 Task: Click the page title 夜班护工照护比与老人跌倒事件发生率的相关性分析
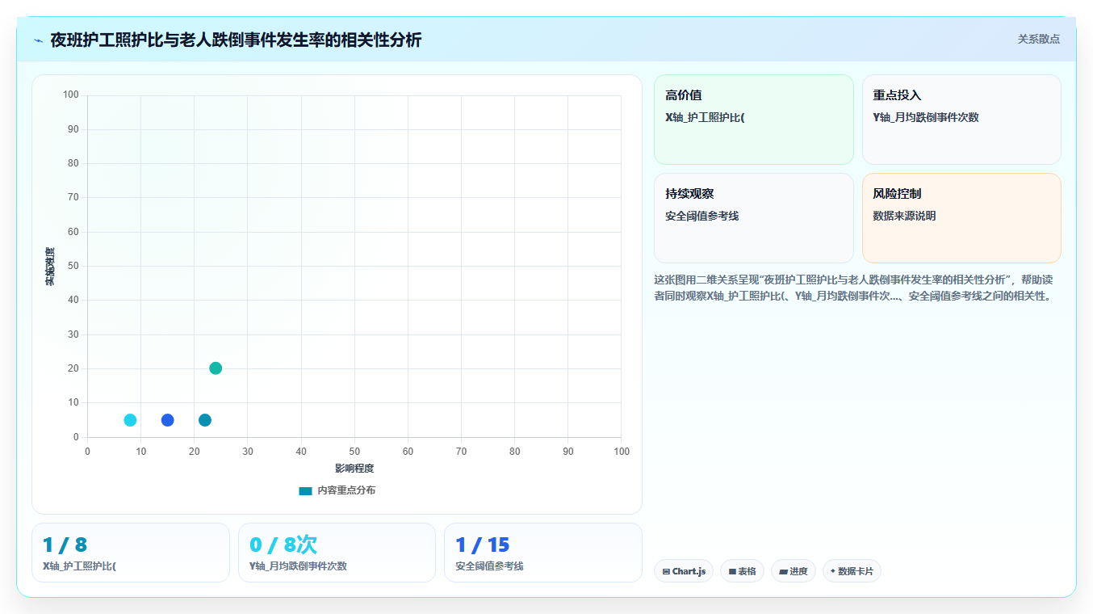236,40
